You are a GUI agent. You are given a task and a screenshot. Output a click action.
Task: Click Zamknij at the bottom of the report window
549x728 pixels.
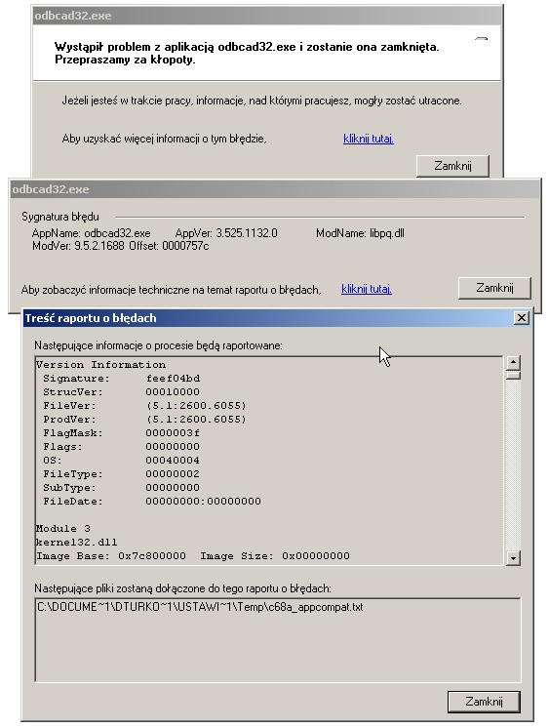(484, 701)
